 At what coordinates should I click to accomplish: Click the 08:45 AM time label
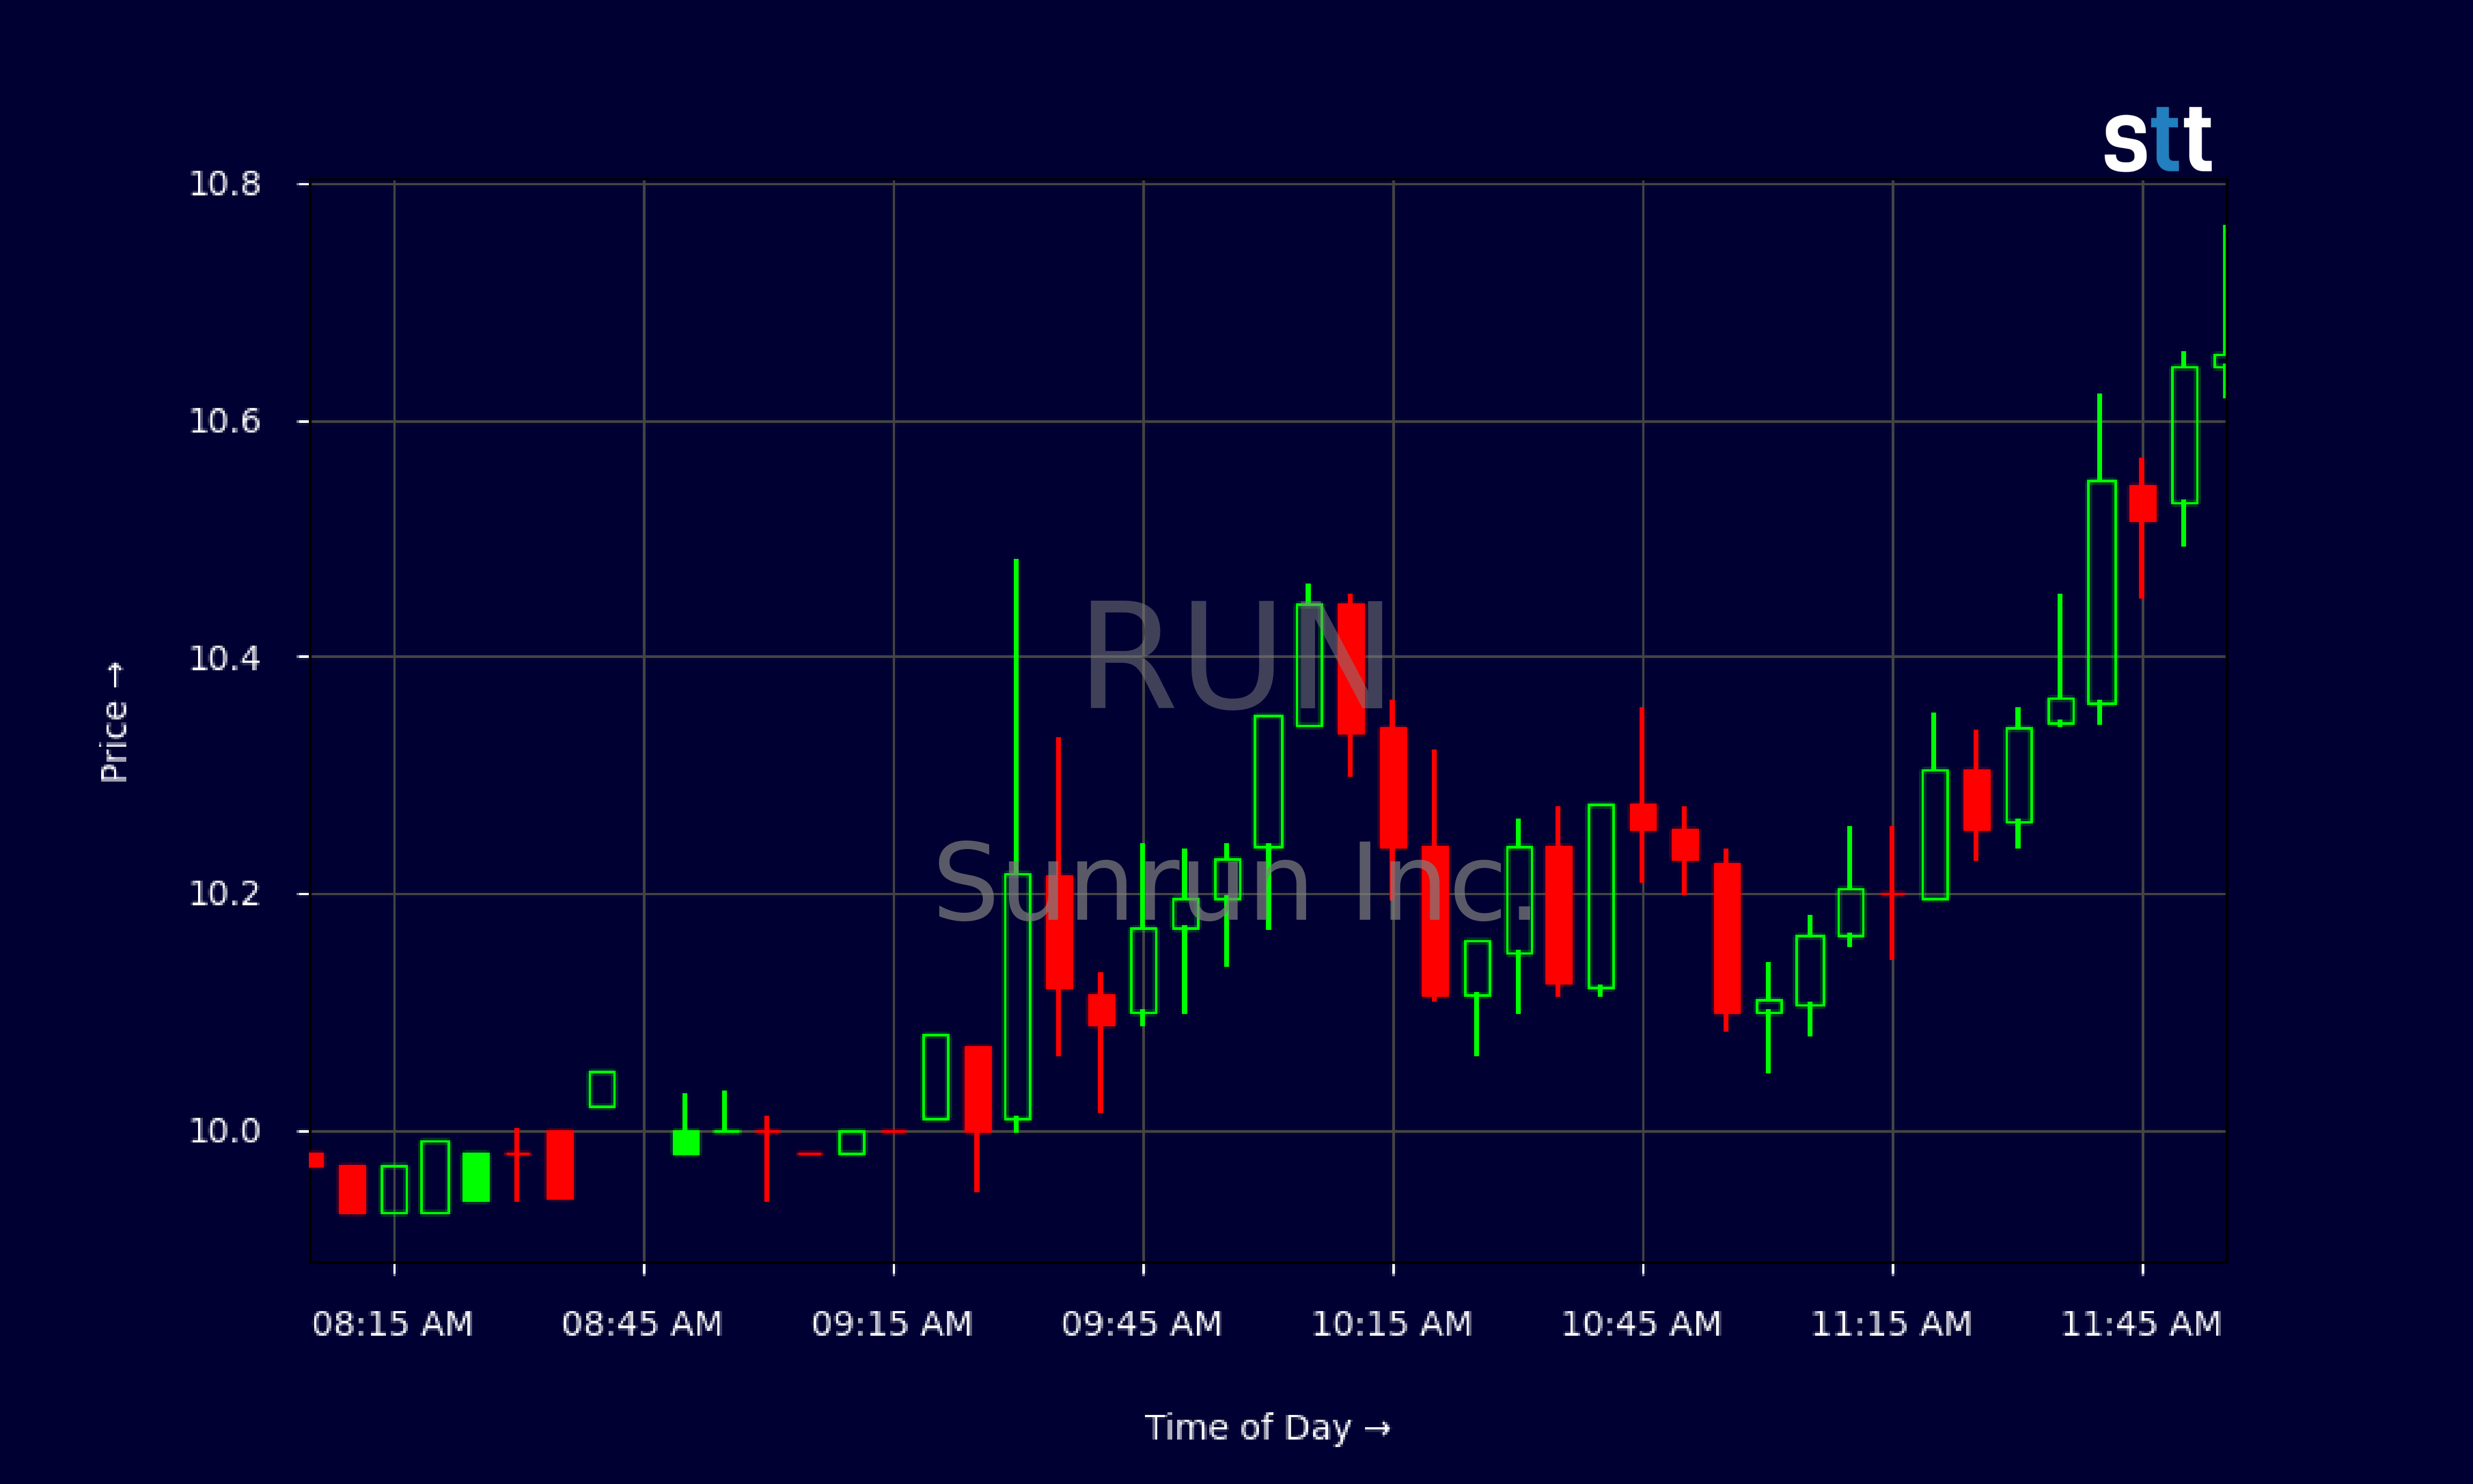pyautogui.click(x=643, y=1324)
